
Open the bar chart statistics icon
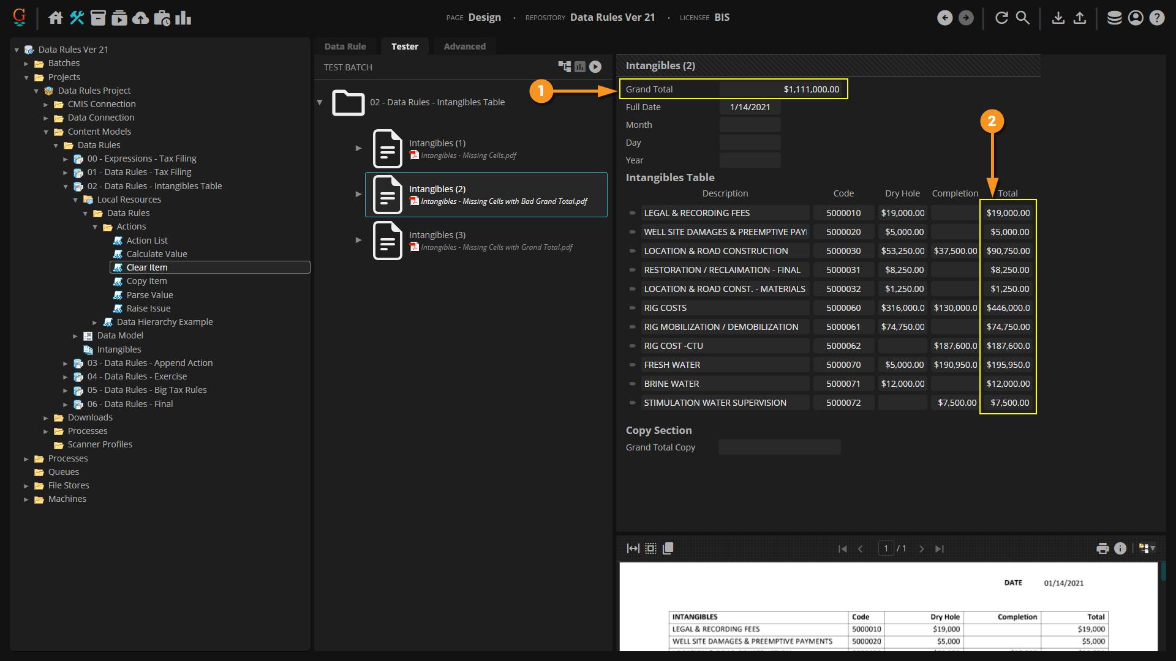pyautogui.click(x=183, y=18)
